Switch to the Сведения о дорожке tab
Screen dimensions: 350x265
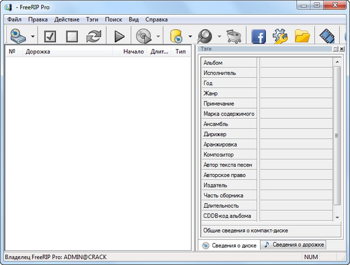pos(293,245)
